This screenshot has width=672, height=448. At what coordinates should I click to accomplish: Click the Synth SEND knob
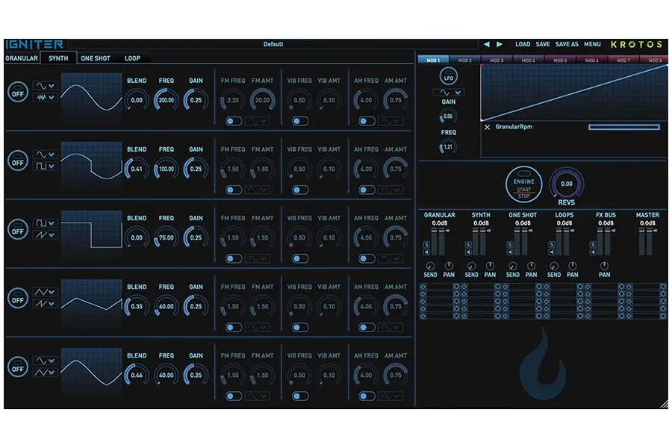click(471, 266)
